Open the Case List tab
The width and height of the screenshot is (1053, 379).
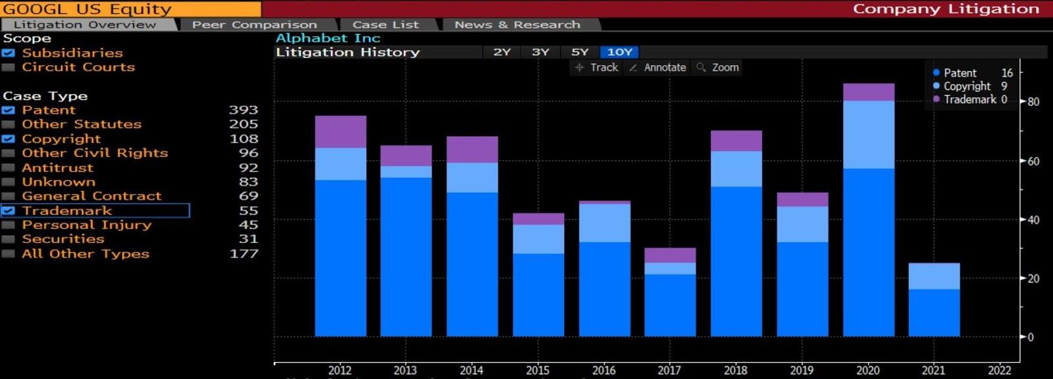(385, 25)
